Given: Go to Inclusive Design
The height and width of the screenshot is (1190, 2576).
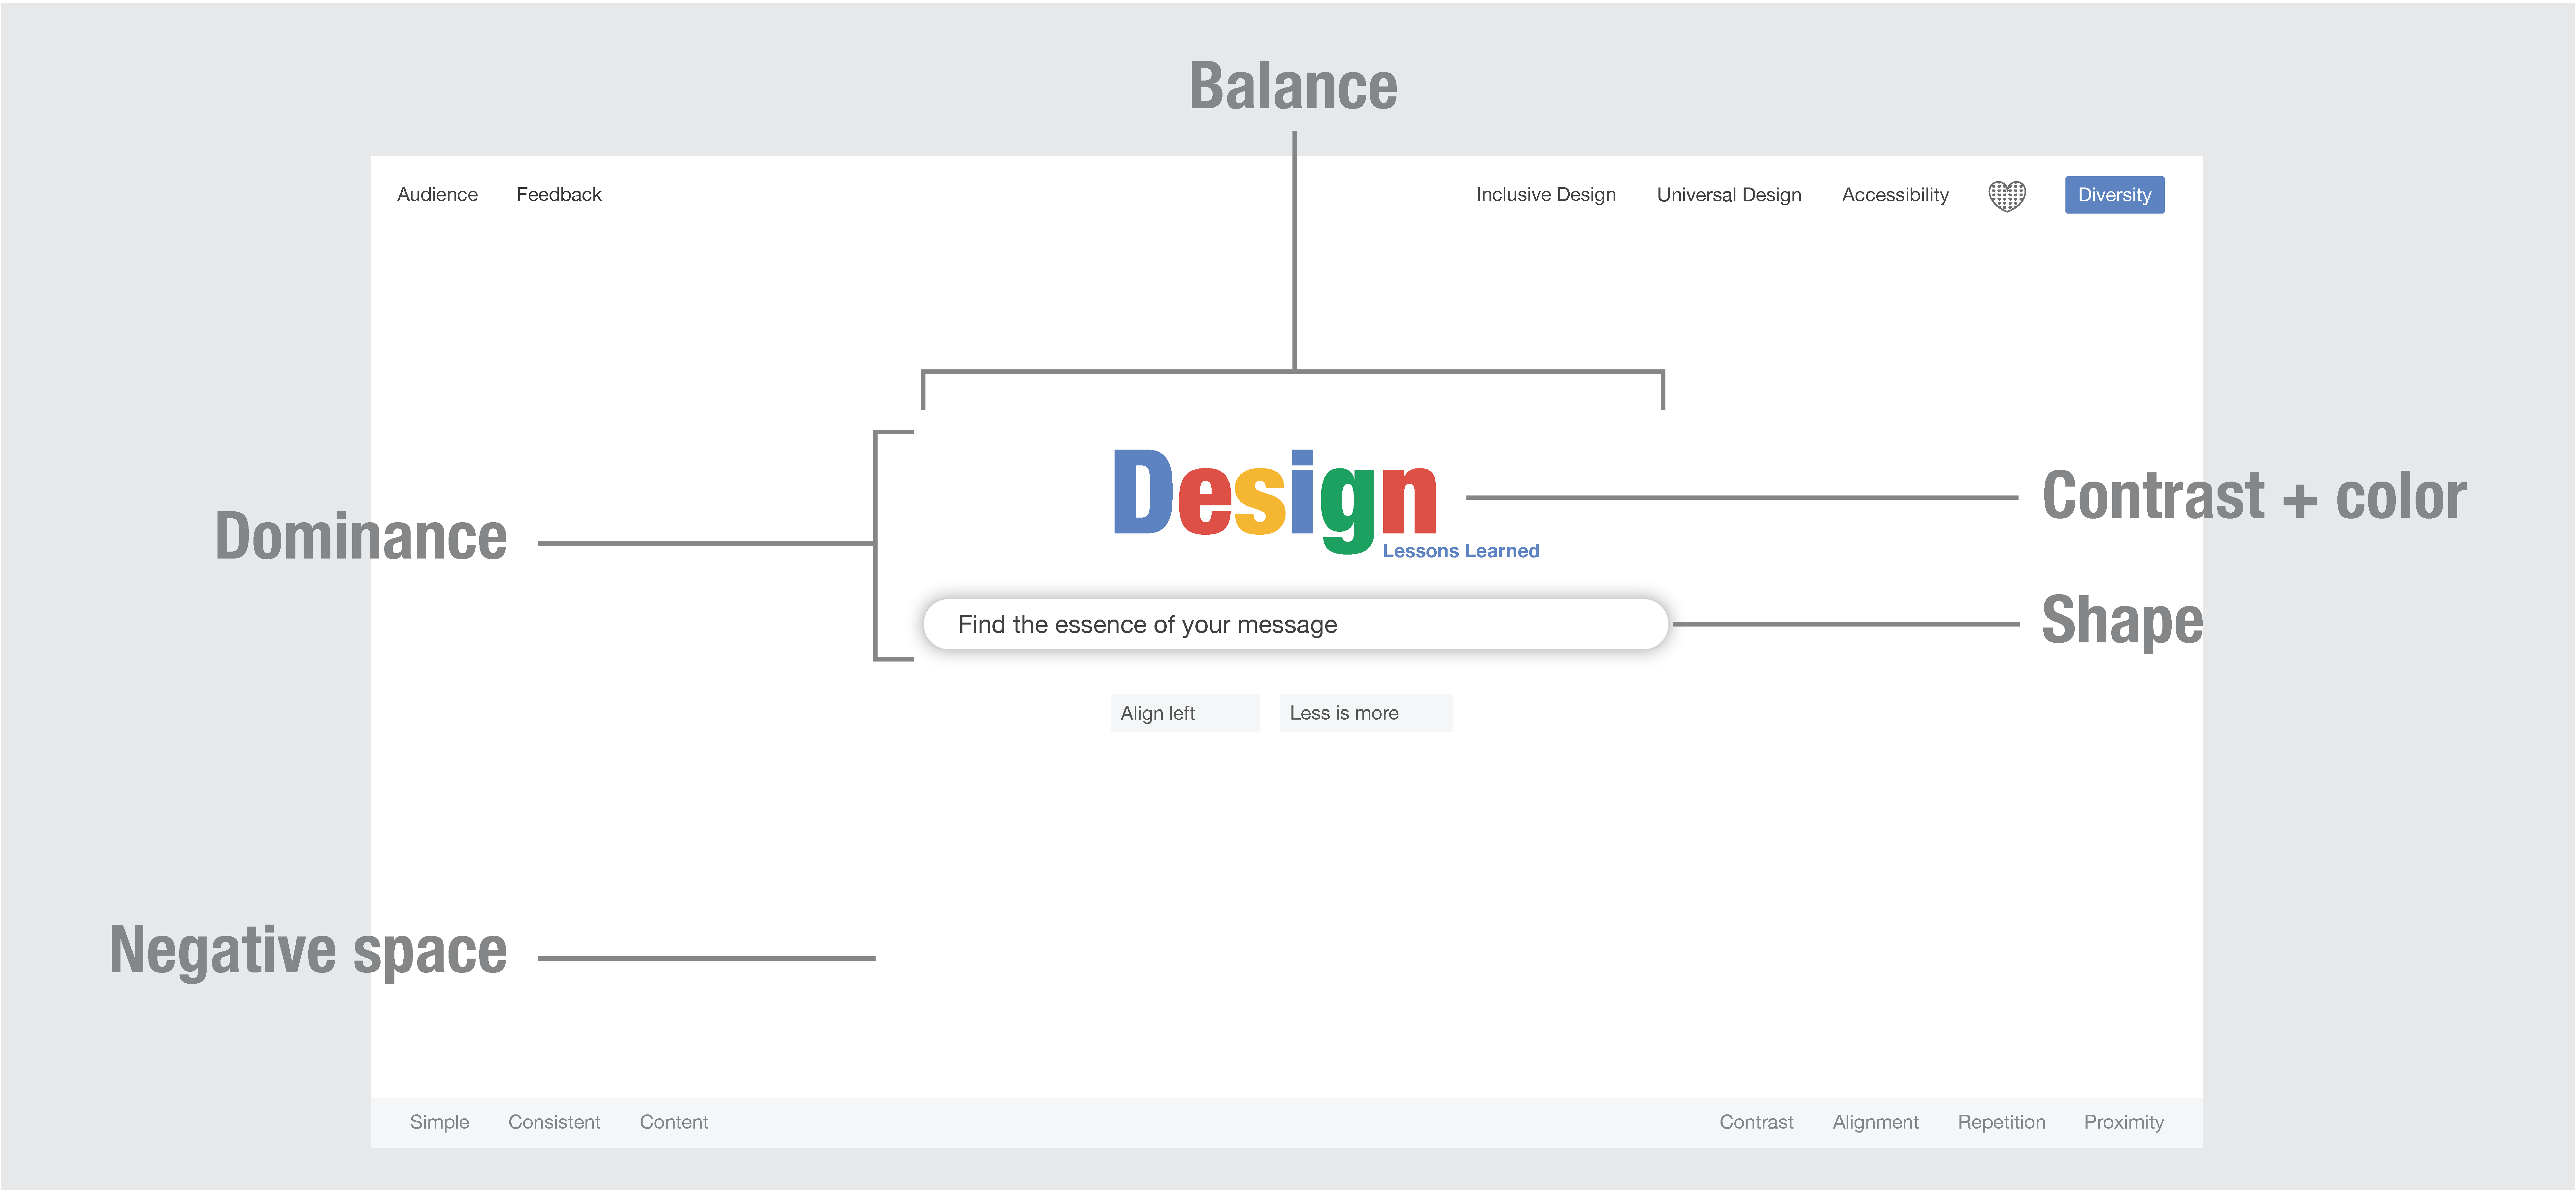Looking at the screenshot, I should coord(1546,195).
